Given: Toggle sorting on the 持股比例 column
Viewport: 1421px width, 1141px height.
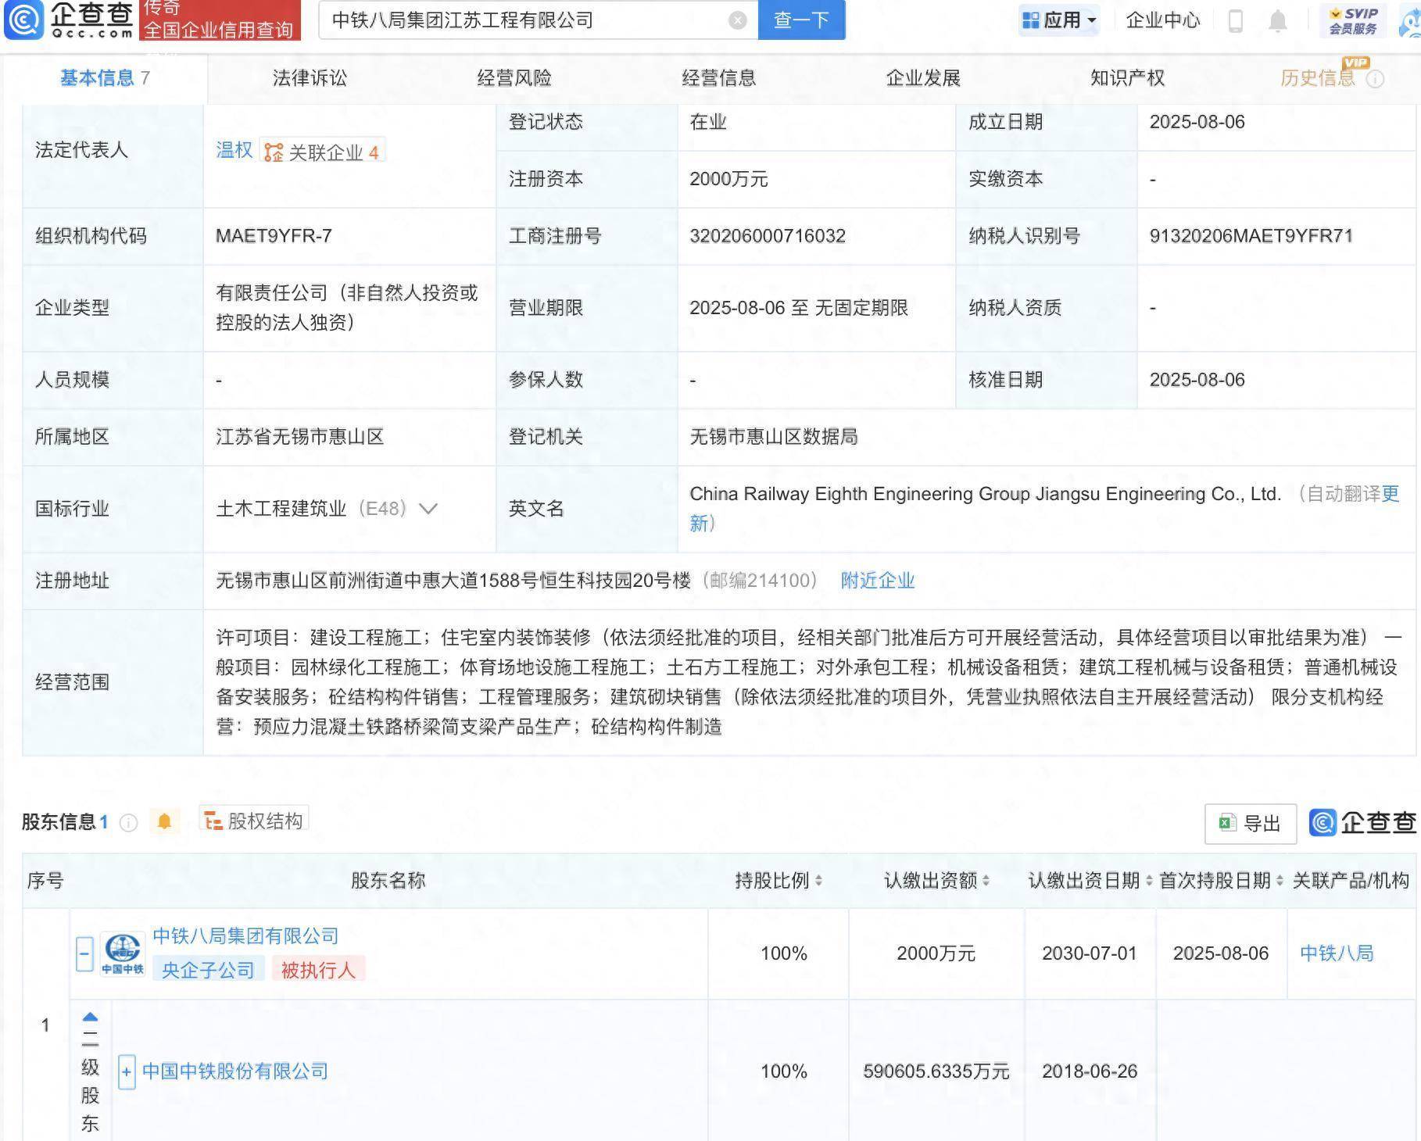Looking at the screenshot, I should pos(818,878).
